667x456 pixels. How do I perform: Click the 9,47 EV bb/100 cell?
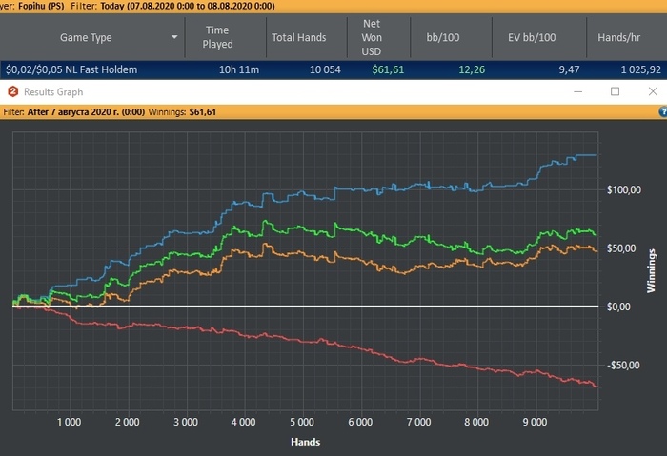[569, 69]
